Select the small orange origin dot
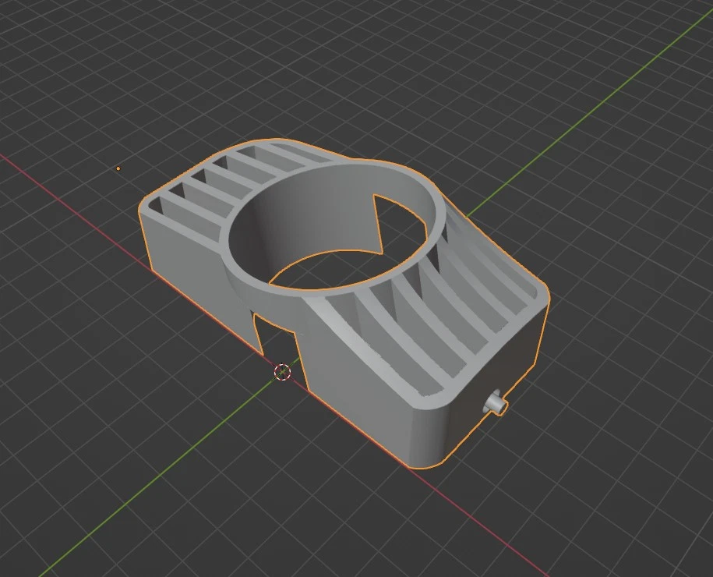 [x=118, y=168]
